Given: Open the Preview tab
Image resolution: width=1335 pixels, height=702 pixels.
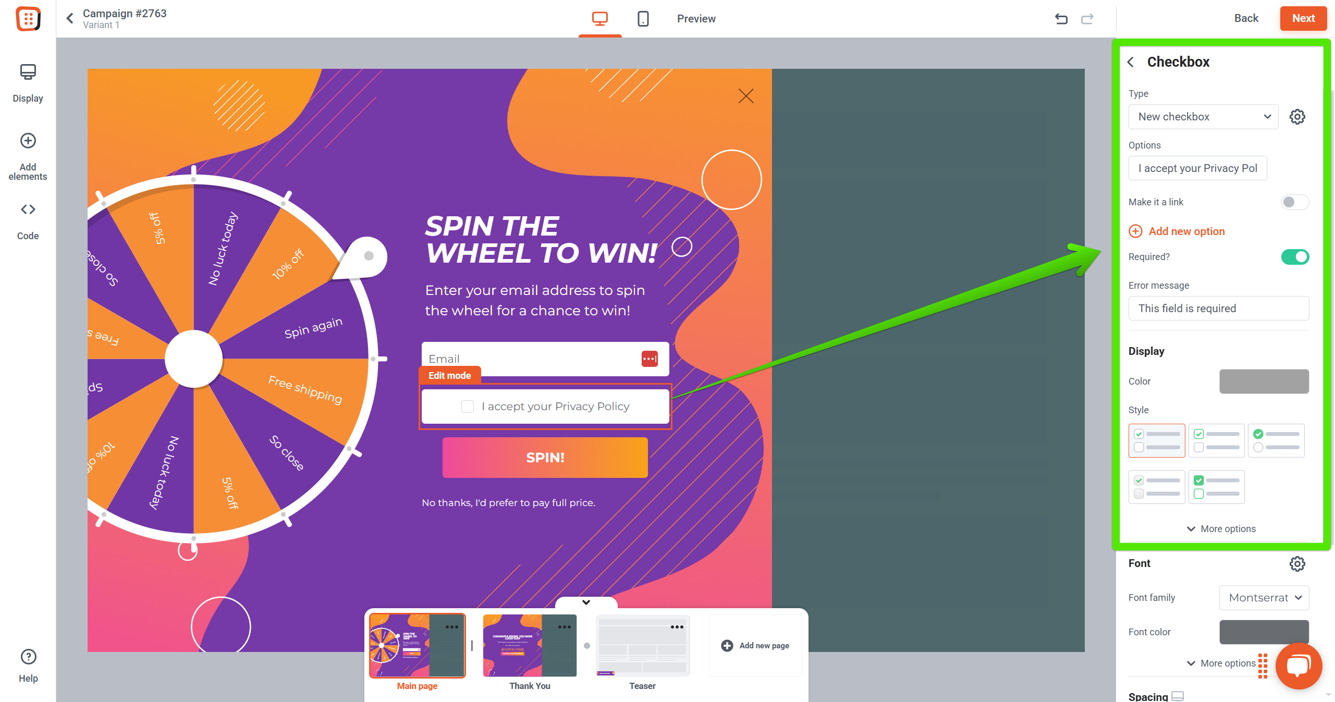Looking at the screenshot, I should 696,19.
